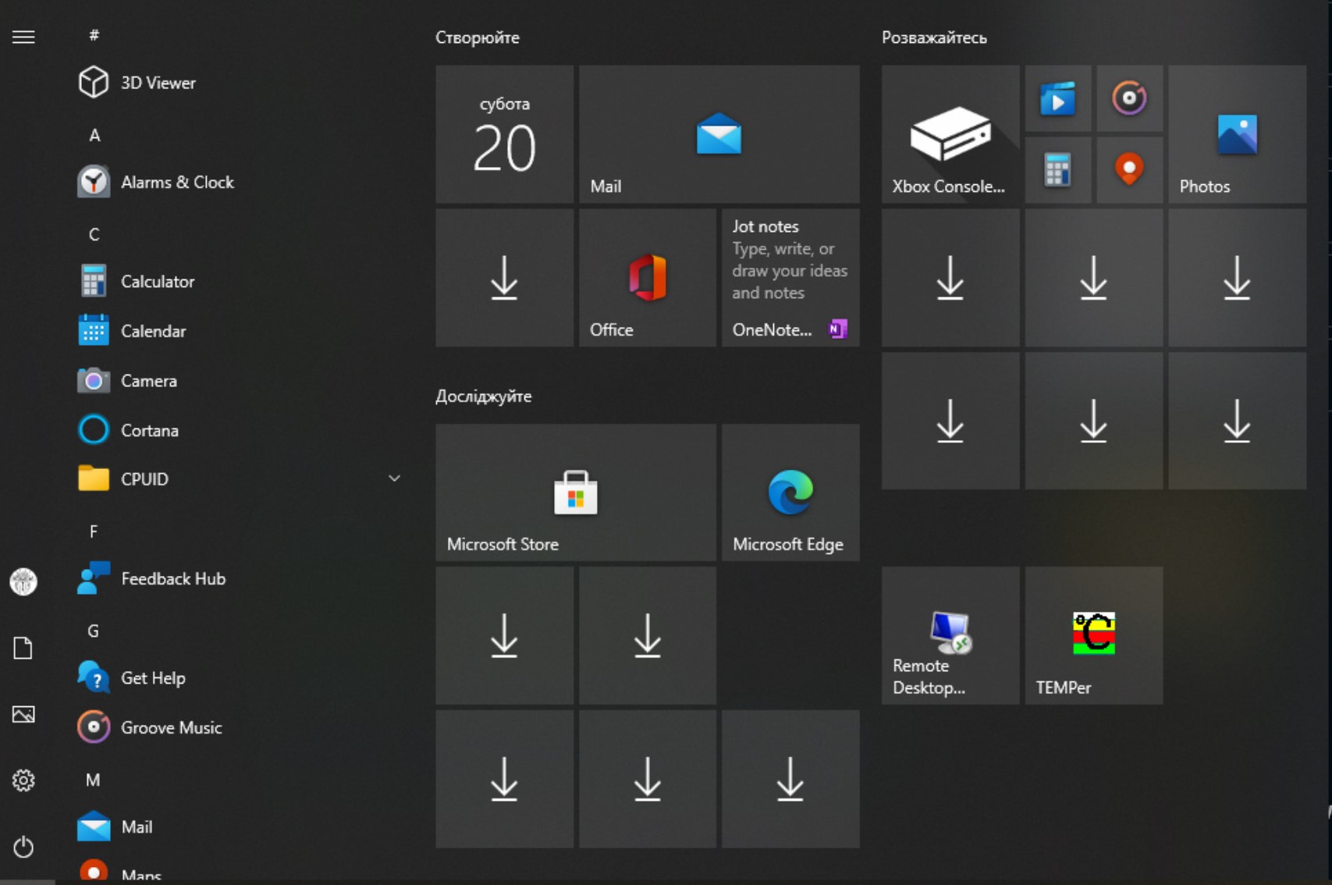Launch Microsoft Edge tile
This screenshot has width=1332, height=885.
[790, 492]
